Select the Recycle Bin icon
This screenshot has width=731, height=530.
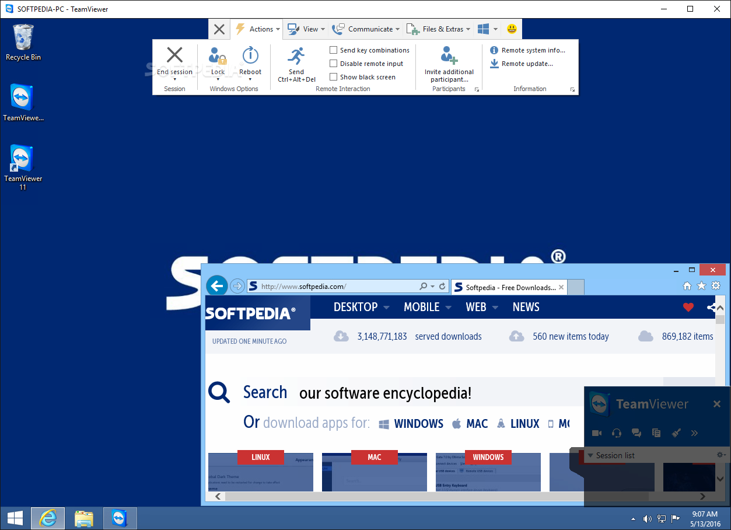click(23, 42)
